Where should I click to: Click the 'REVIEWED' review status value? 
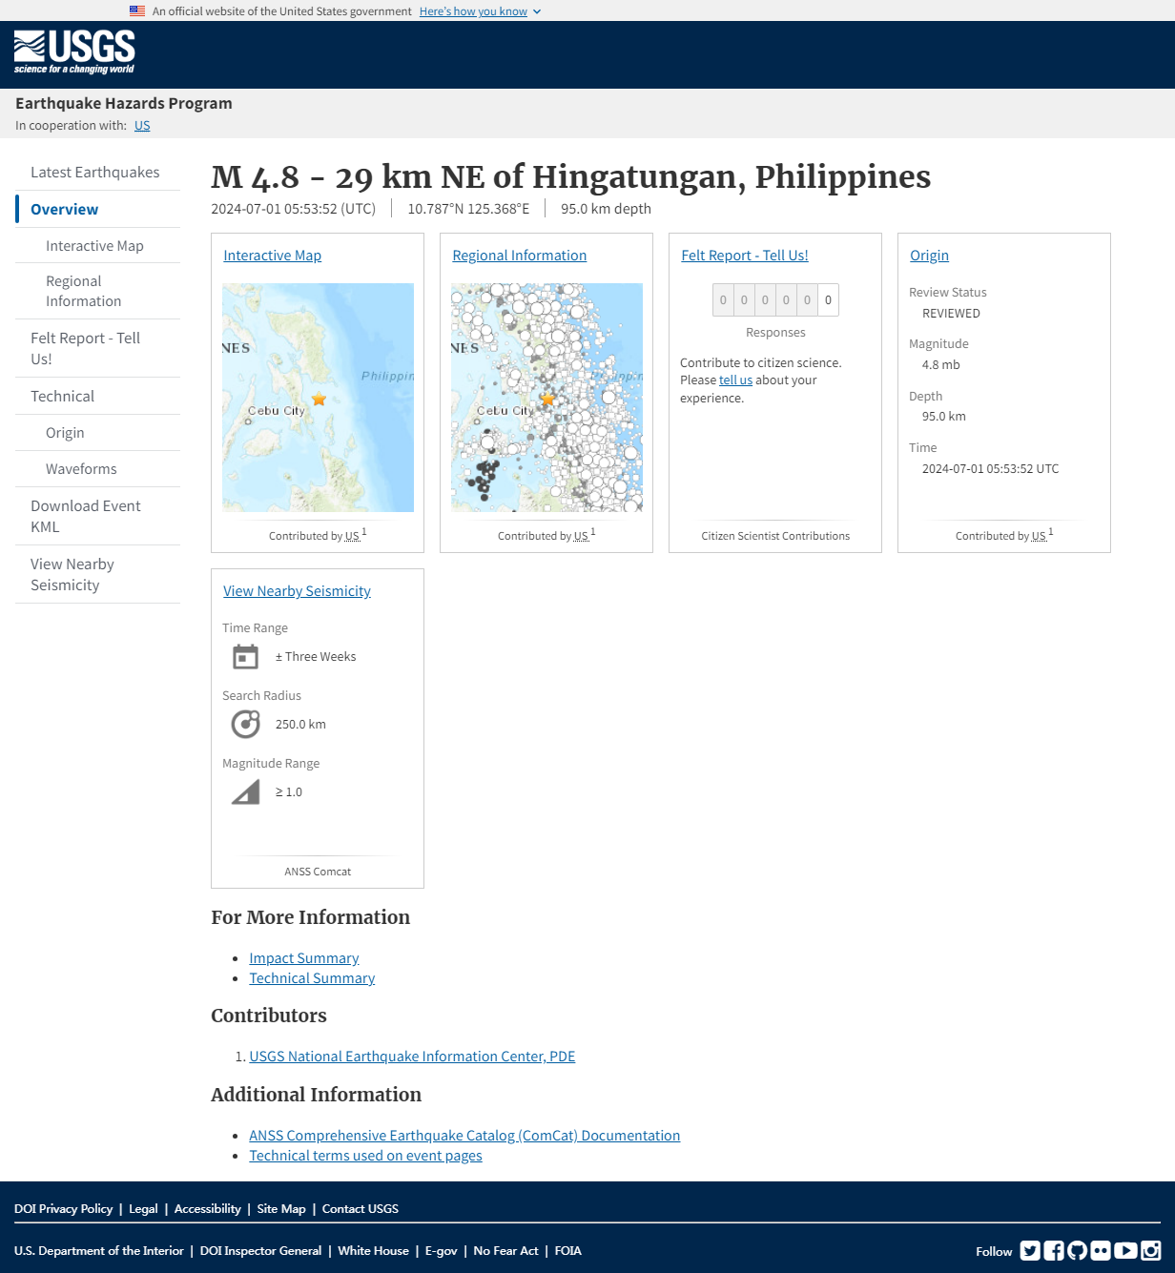951,314
